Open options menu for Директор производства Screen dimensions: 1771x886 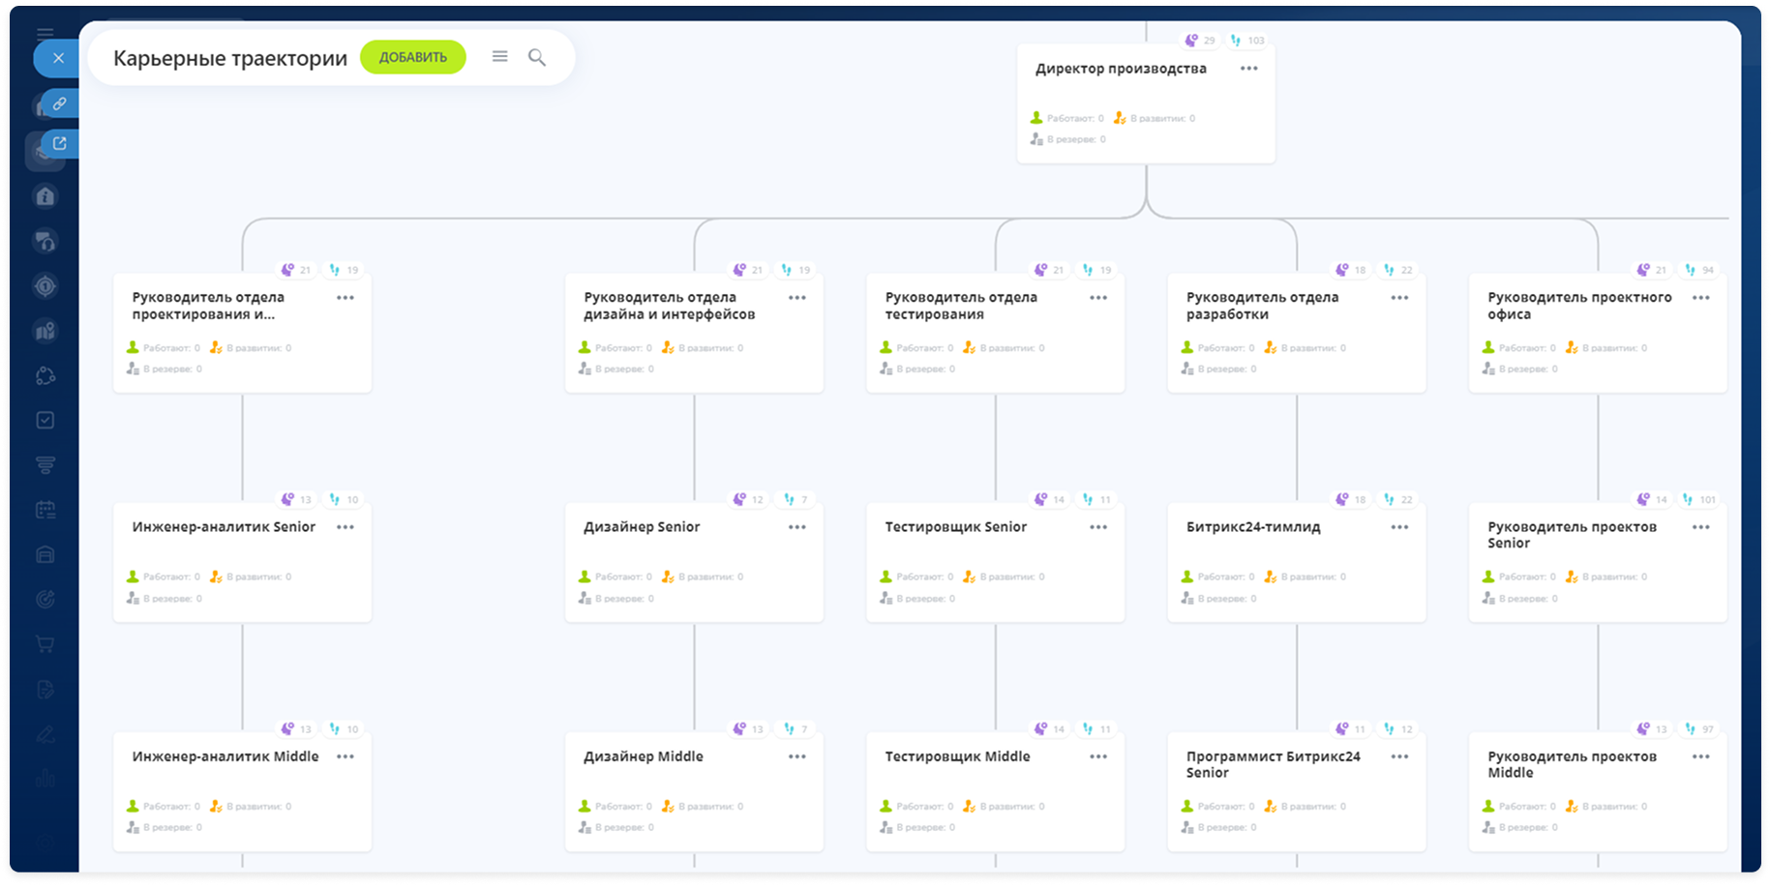click(x=1249, y=69)
